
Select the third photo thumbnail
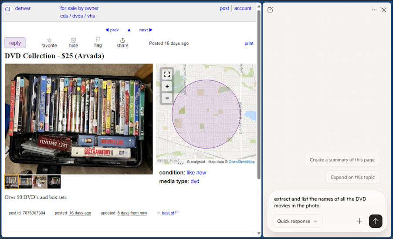pos(40,182)
